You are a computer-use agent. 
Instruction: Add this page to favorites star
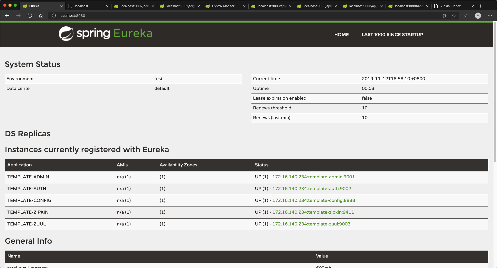click(x=454, y=16)
